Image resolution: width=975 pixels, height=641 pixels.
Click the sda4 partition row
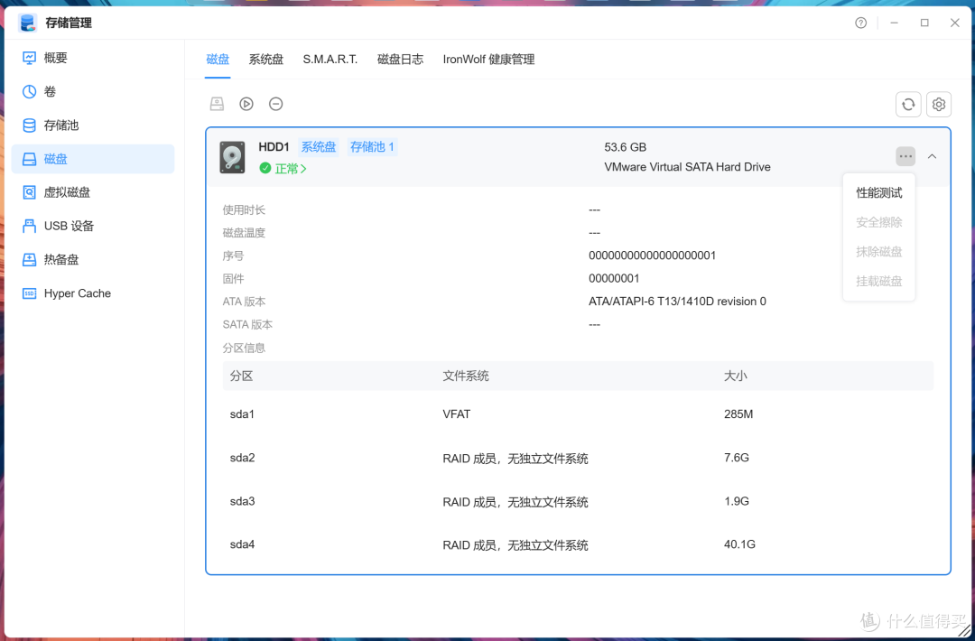pos(578,544)
